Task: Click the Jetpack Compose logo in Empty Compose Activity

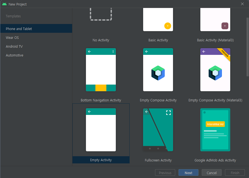Action: [158, 73]
